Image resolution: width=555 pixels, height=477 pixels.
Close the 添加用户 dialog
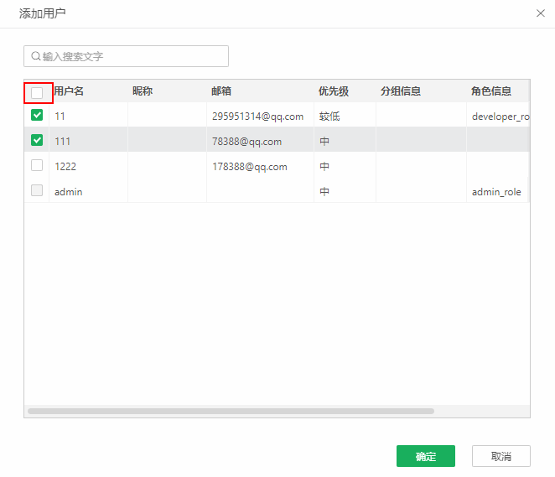pyautogui.click(x=540, y=13)
